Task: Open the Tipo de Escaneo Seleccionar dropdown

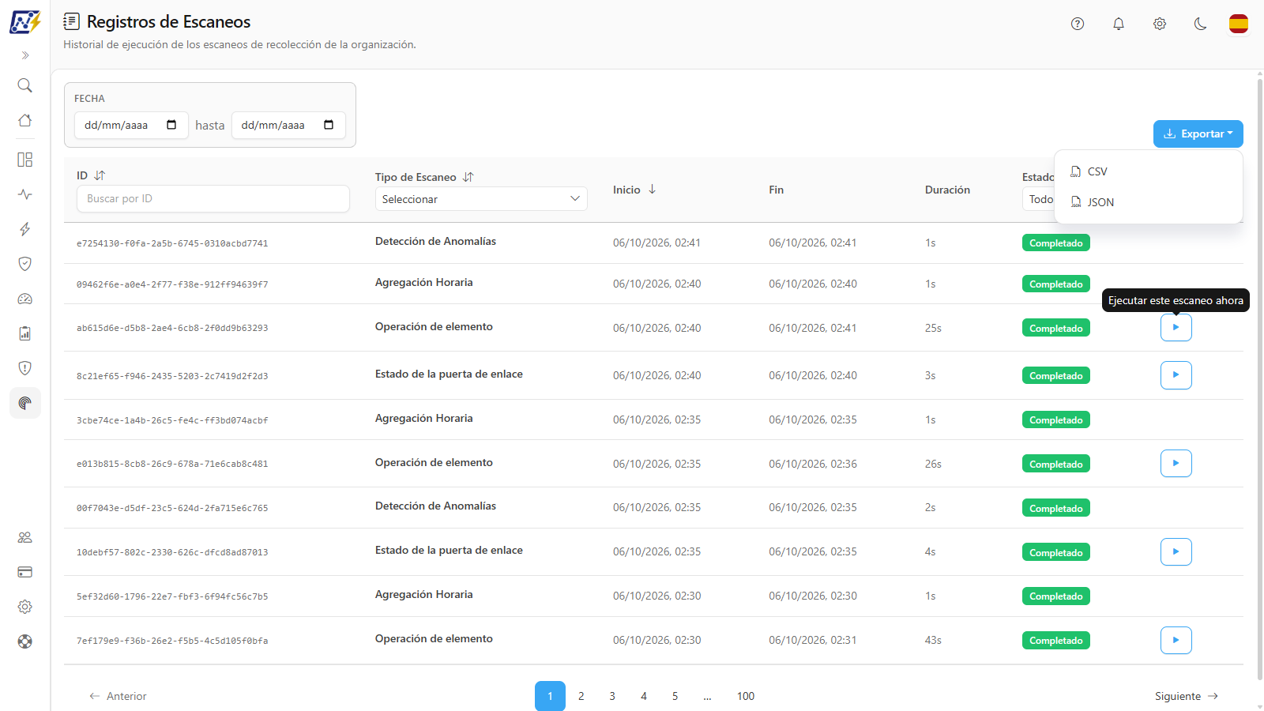Action: 481,199
